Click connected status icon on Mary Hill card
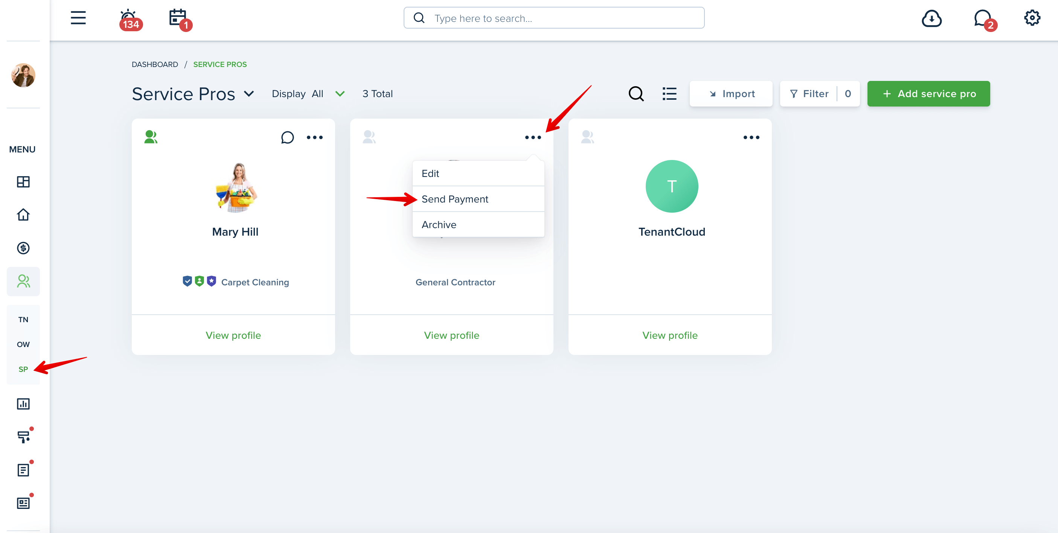 pyautogui.click(x=151, y=137)
